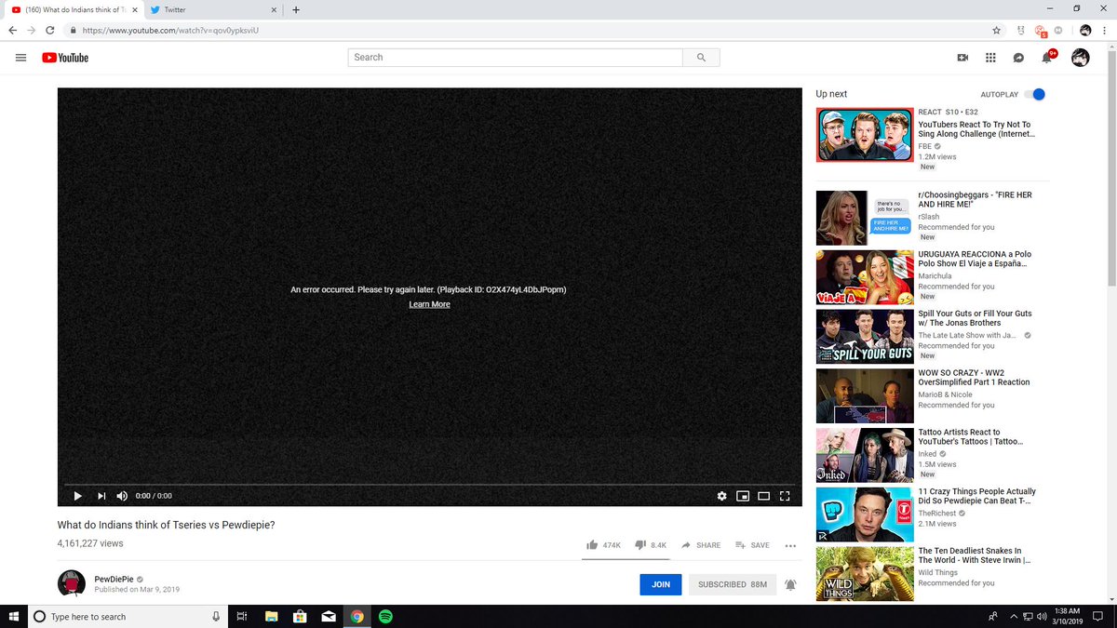
Task: Go to the YouTube home logo
Action: [x=65, y=58]
